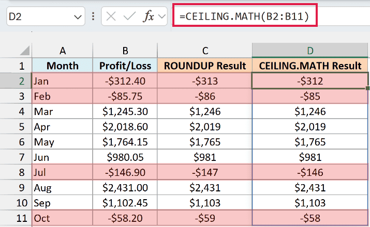Click CEILING.MATH result cell -$58

pos(310,218)
